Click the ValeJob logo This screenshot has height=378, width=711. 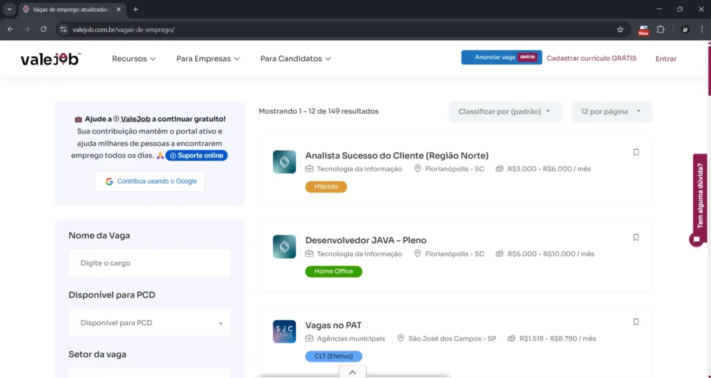pos(51,59)
